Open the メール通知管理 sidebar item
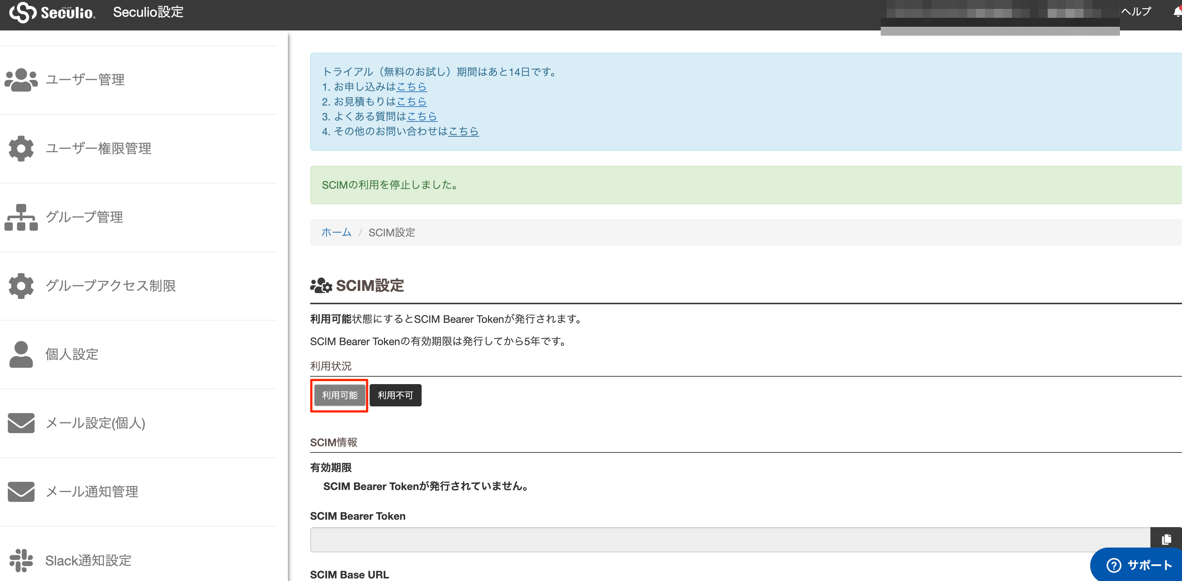Viewport: 1182px width, 581px height. (x=91, y=491)
